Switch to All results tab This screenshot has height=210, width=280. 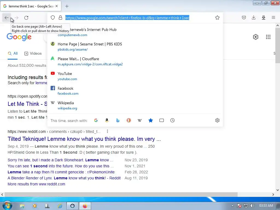pyautogui.click(x=13, y=53)
